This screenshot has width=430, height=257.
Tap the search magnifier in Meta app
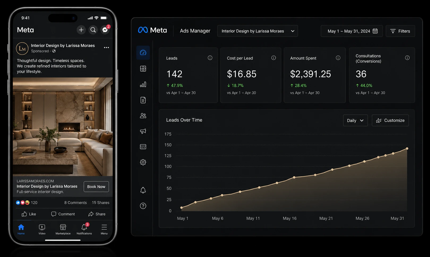coord(93,30)
